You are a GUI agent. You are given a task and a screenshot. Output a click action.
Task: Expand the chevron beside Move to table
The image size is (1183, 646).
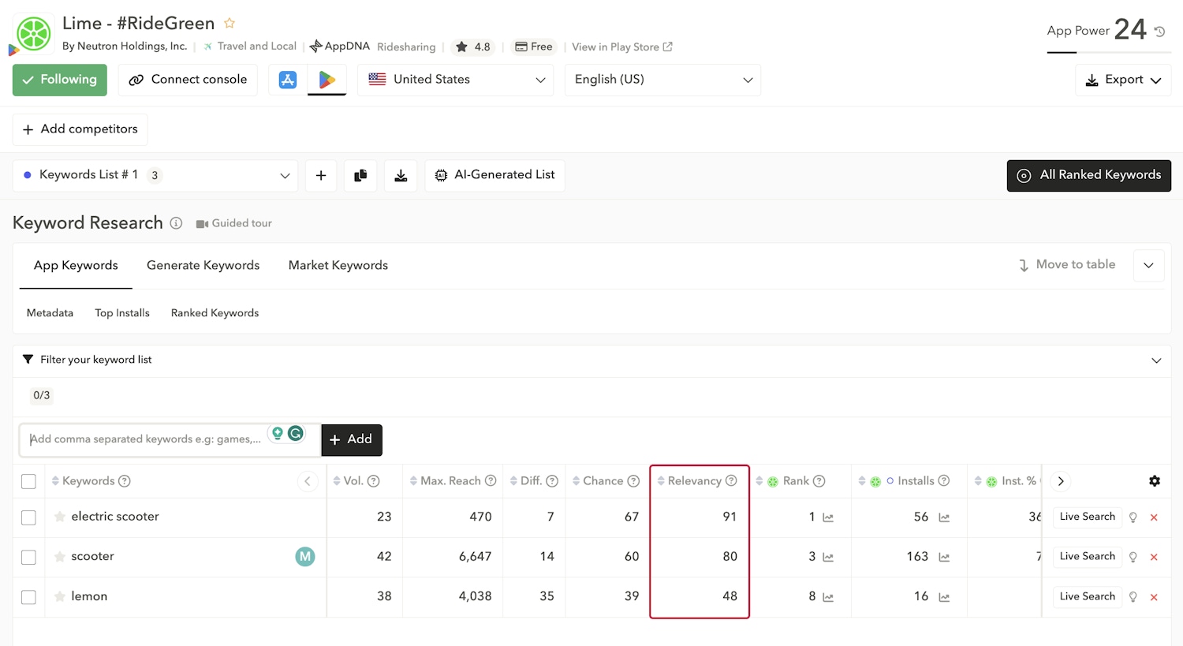coord(1148,265)
